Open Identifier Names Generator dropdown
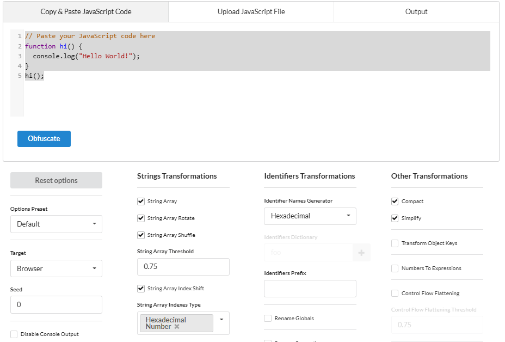This screenshot has height=342, width=505. click(310, 216)
